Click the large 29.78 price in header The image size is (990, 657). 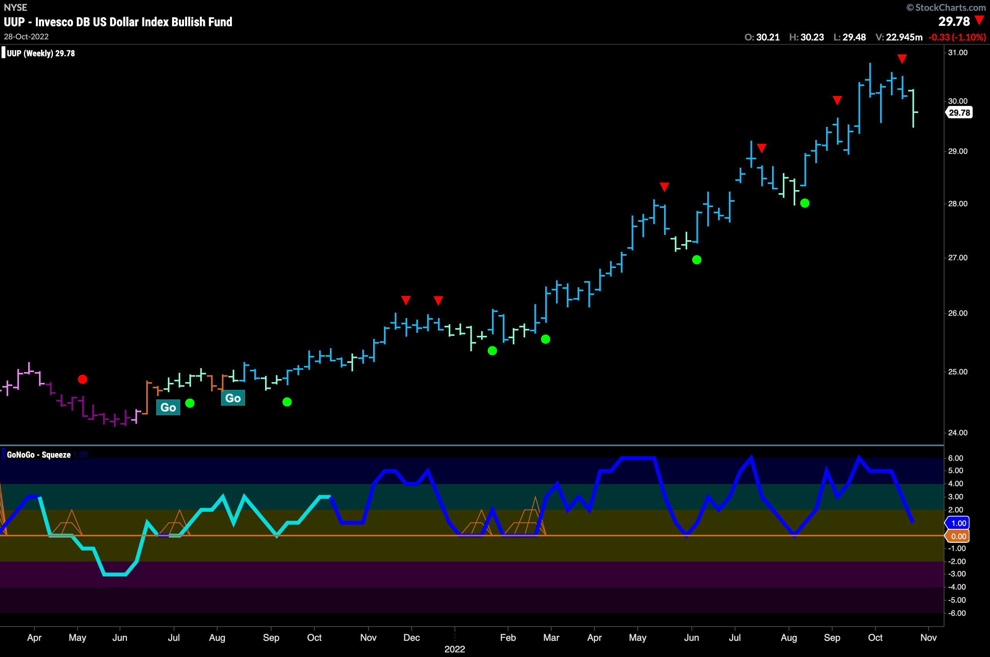pyautogui.click(x=954, y=21)
